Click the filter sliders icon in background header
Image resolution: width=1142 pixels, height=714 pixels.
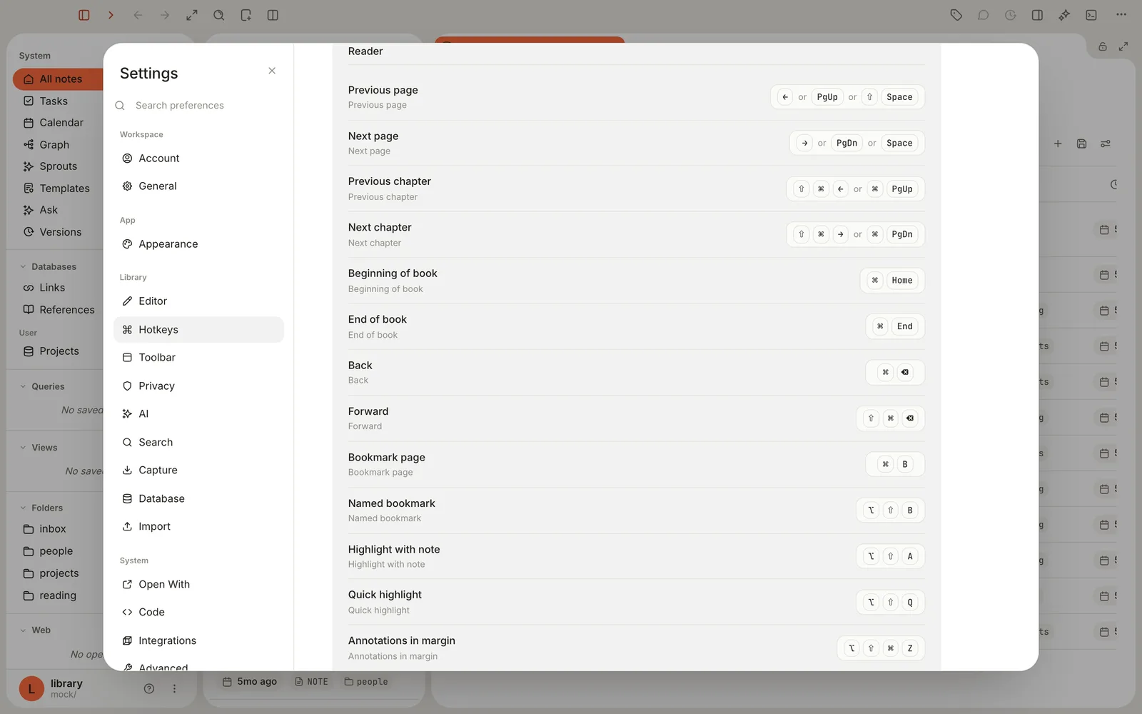point(1106,144)
